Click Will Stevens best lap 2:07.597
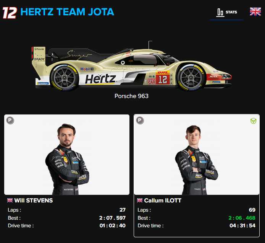265x243 pixels. [112, 218]
